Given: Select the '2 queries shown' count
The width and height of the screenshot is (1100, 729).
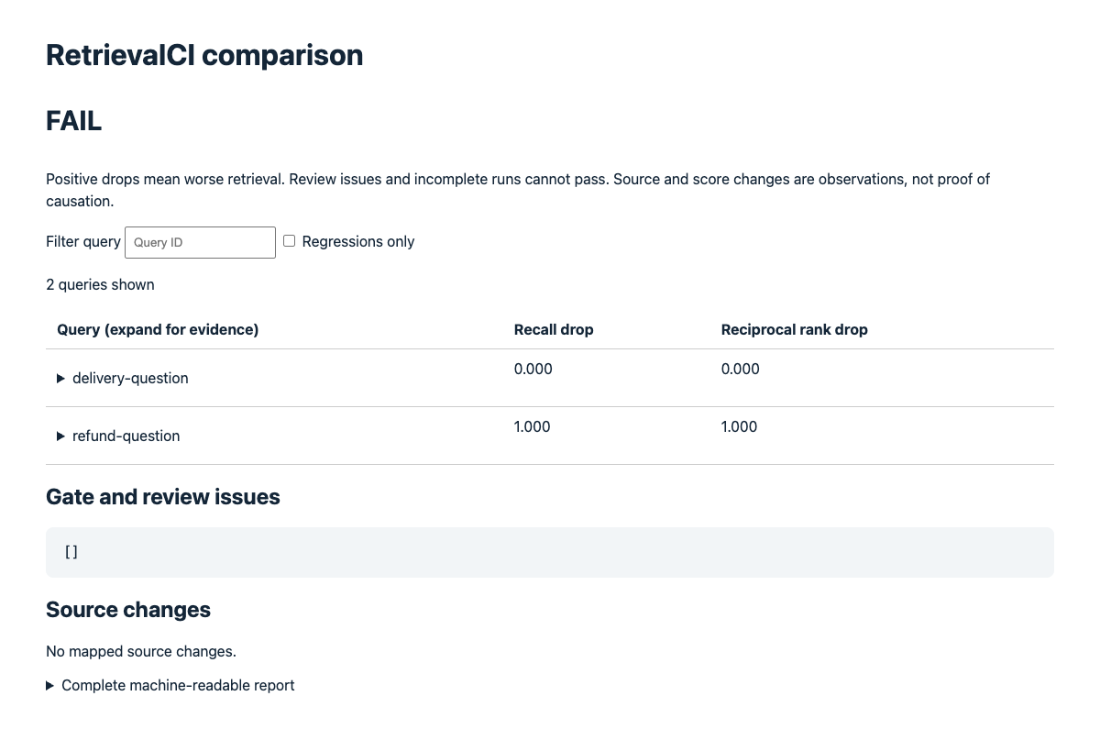Looking at the screenshot, I should (100, 284).
